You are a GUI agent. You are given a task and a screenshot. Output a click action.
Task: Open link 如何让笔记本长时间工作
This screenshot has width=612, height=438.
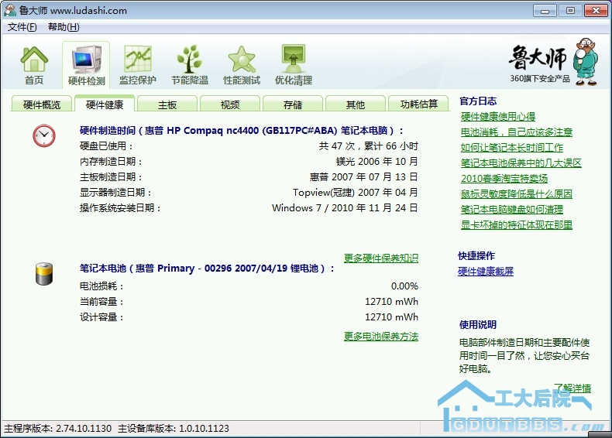pyautogui.click(x=512, y=148)
